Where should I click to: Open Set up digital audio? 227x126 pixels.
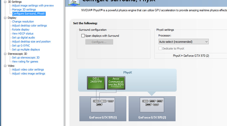coord(23,37)
